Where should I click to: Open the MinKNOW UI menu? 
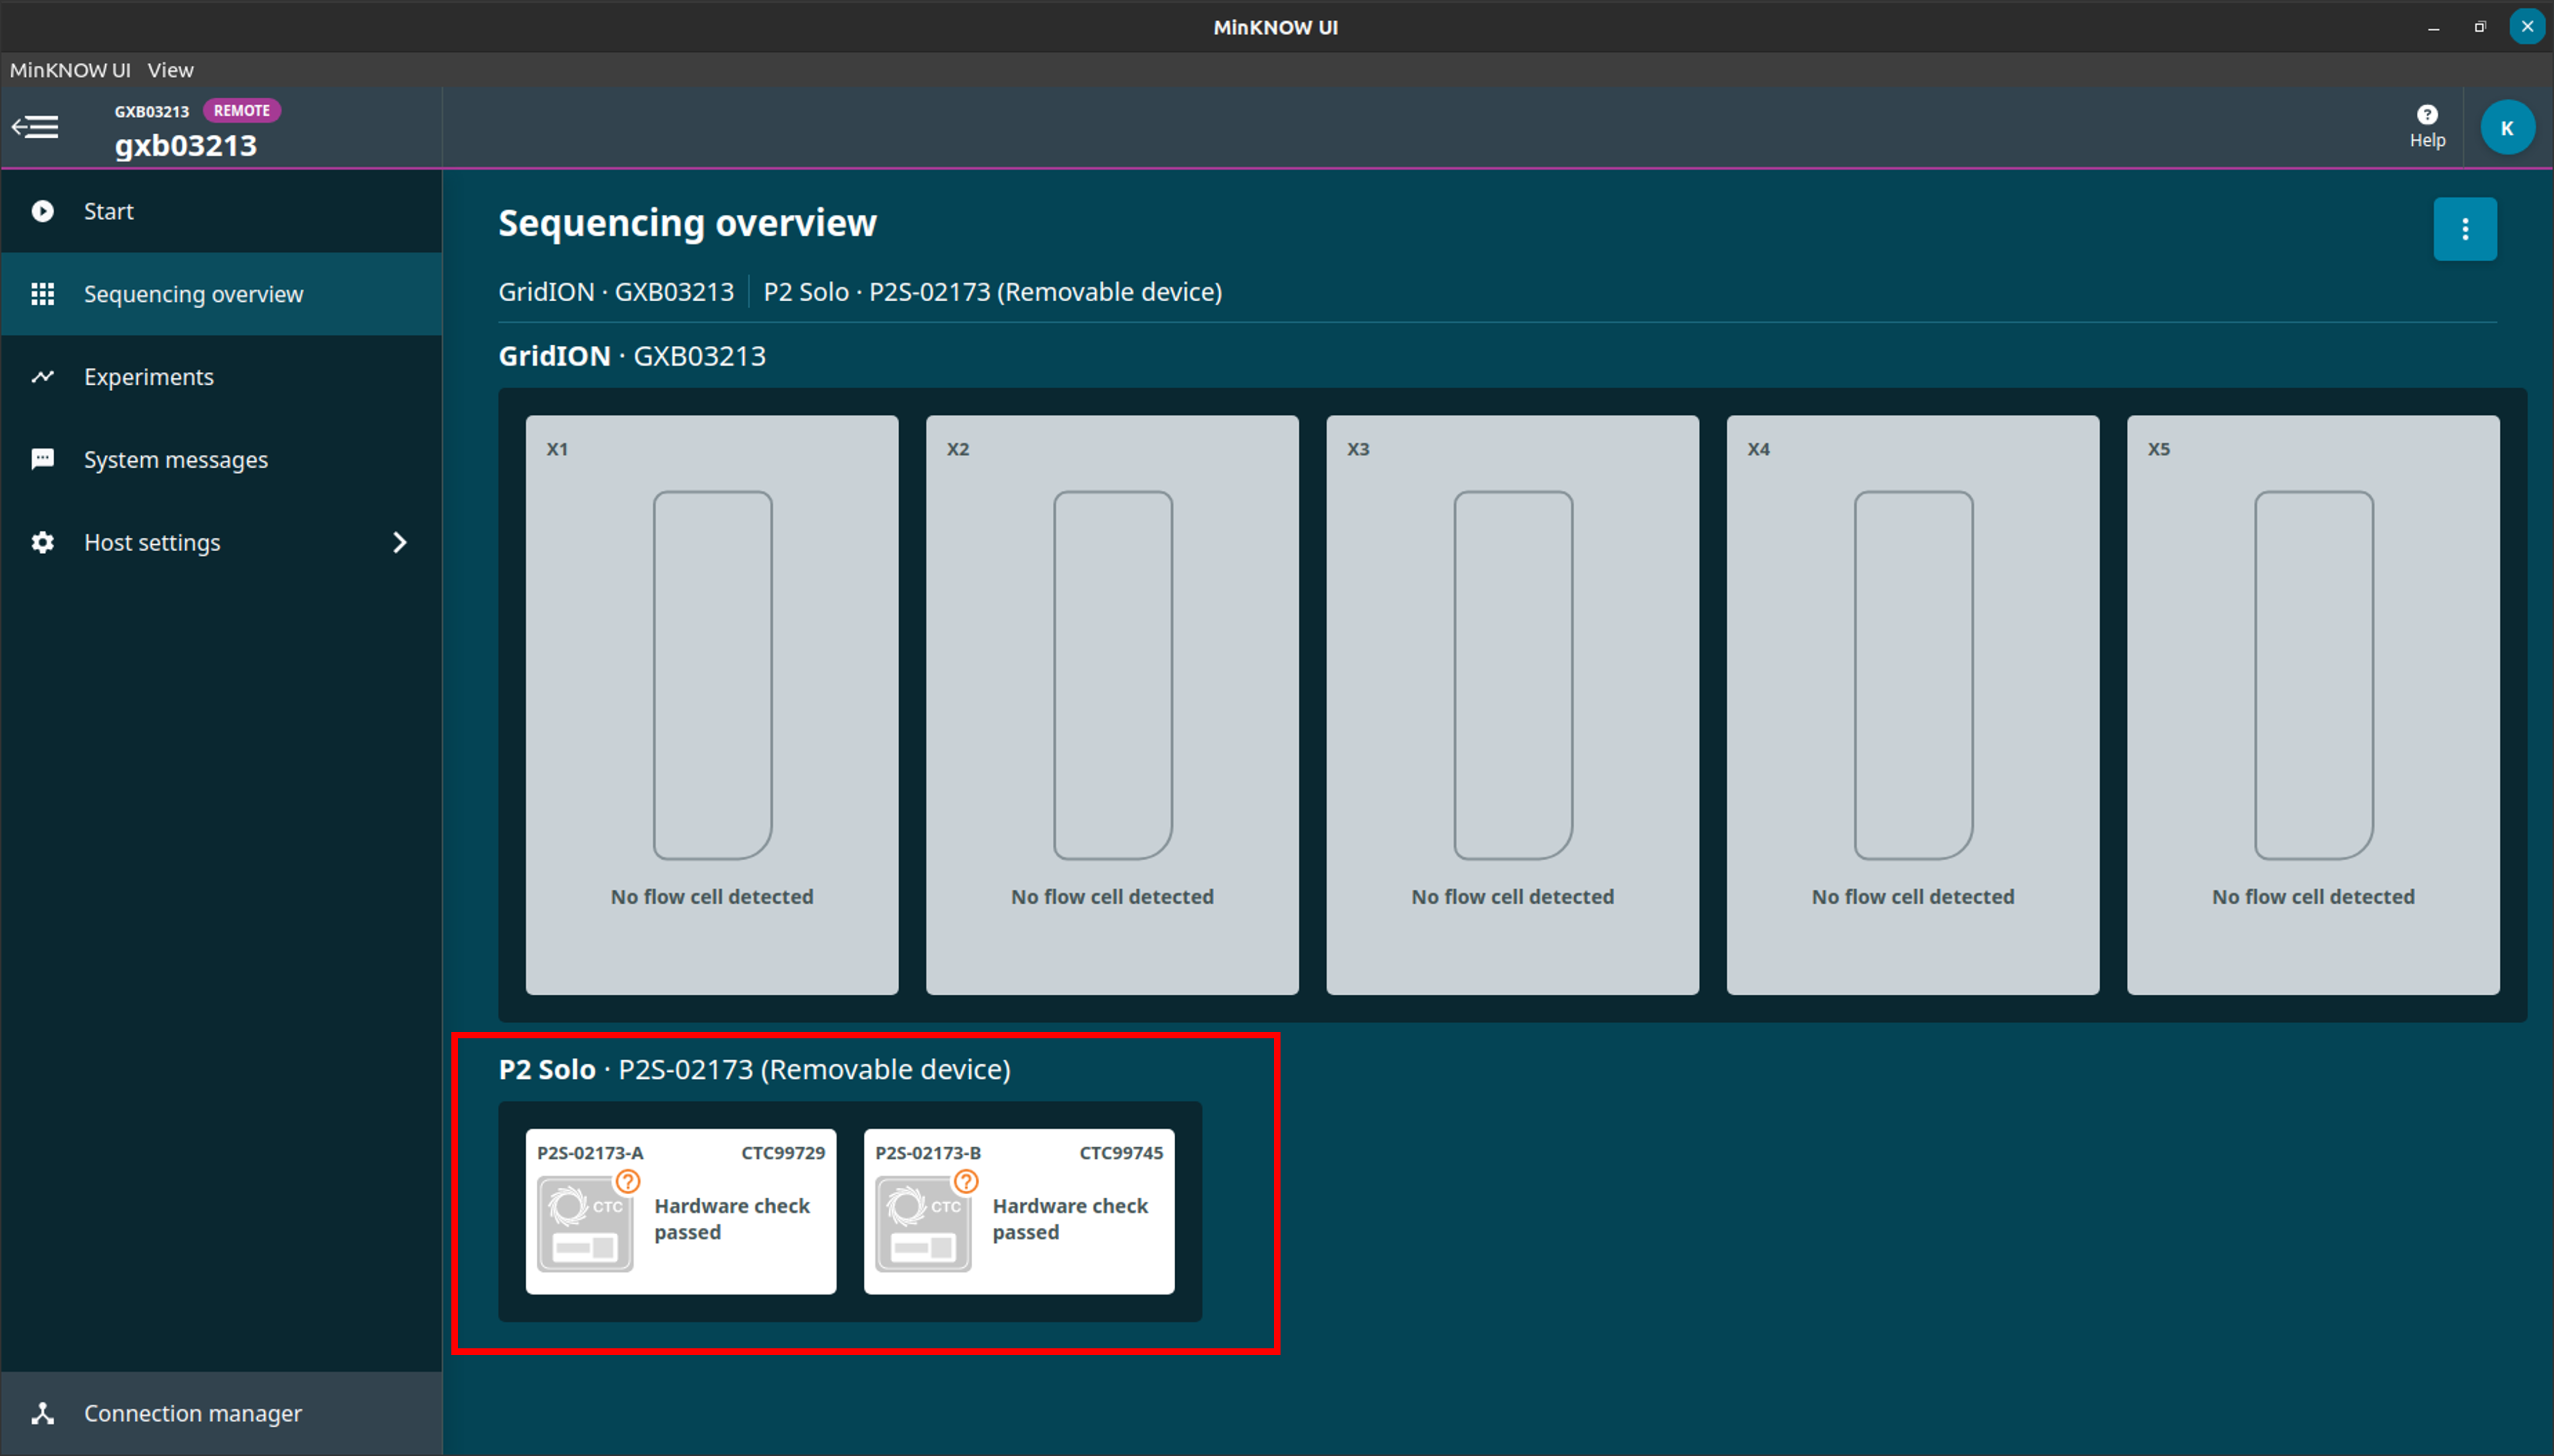pos(70,70)
